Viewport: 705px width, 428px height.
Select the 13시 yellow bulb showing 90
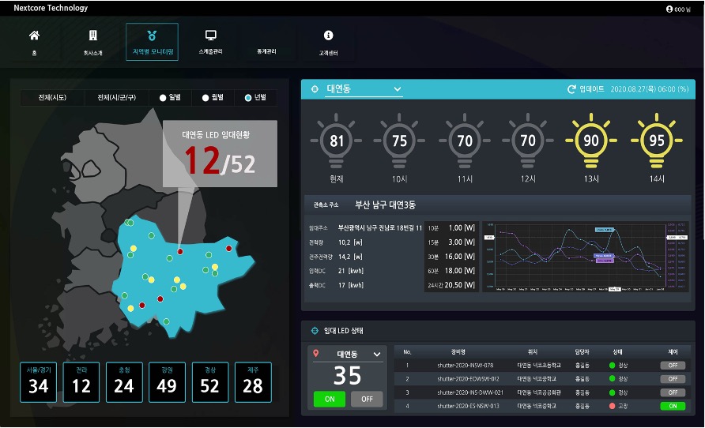591,141
